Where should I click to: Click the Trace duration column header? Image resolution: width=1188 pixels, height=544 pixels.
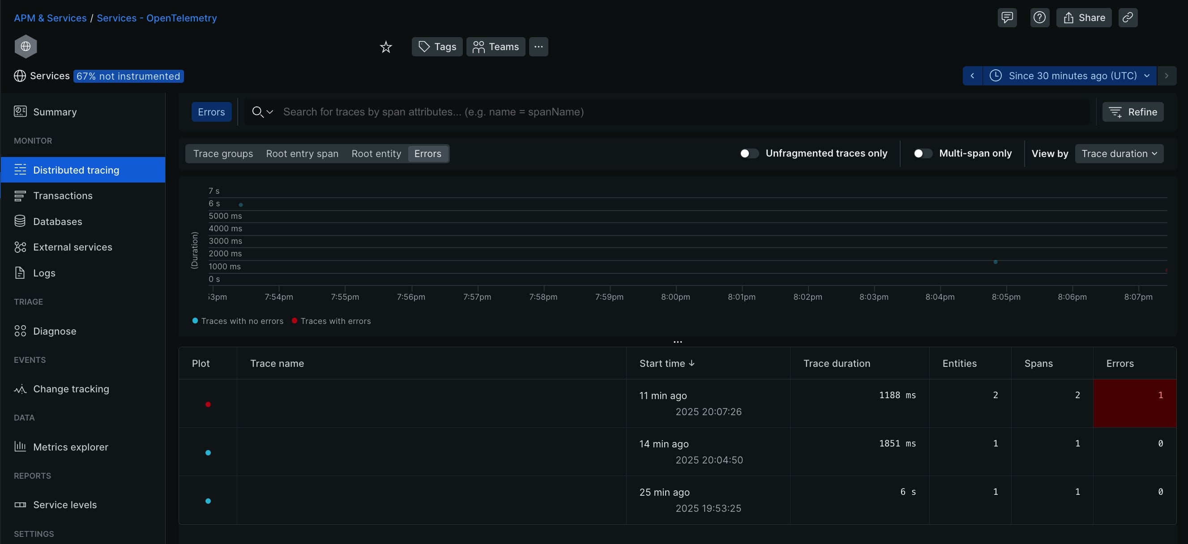[837, 363]
